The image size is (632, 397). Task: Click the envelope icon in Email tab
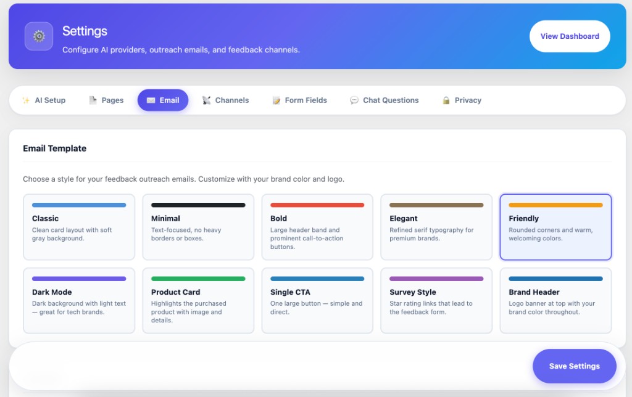[x=151, y=100]
